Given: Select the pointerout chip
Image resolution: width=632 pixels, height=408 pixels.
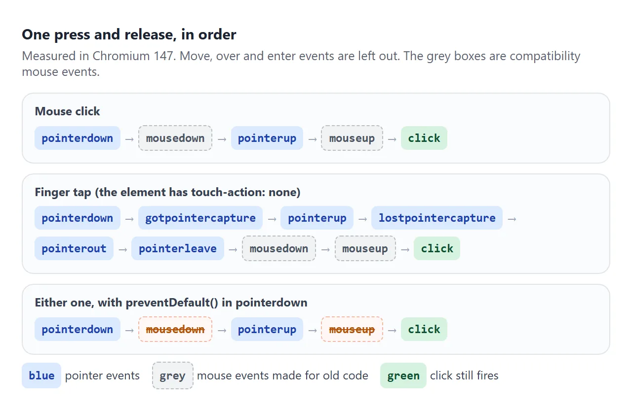Looking at the screenshot, I should [74, 248].
